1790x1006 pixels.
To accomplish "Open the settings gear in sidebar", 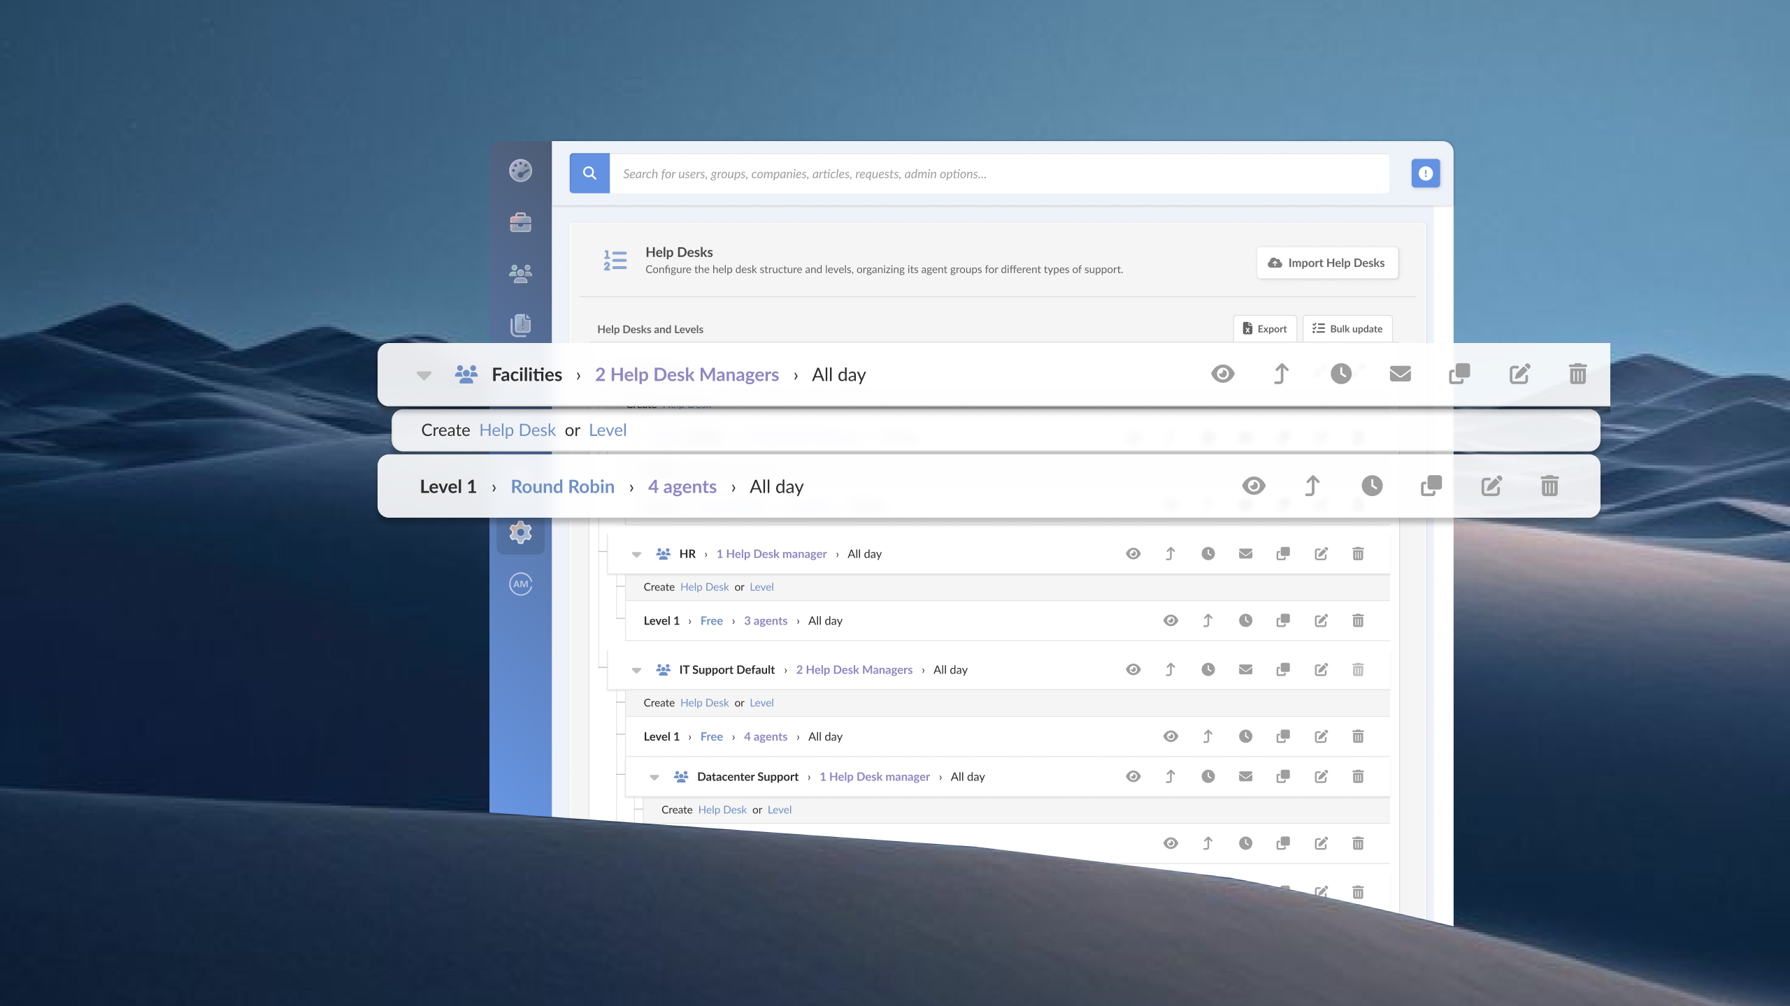I will [520, 532].
